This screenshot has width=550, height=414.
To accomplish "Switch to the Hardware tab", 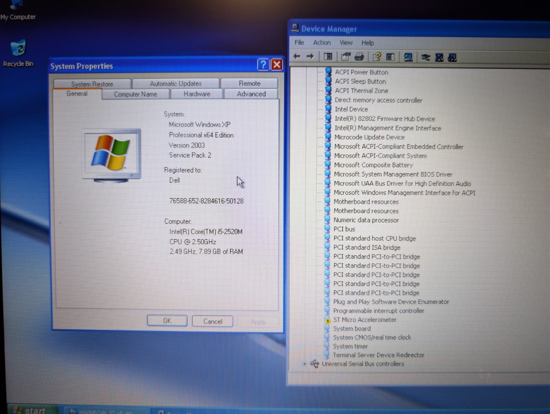I will pyautogui.click(x=197, y=94).
